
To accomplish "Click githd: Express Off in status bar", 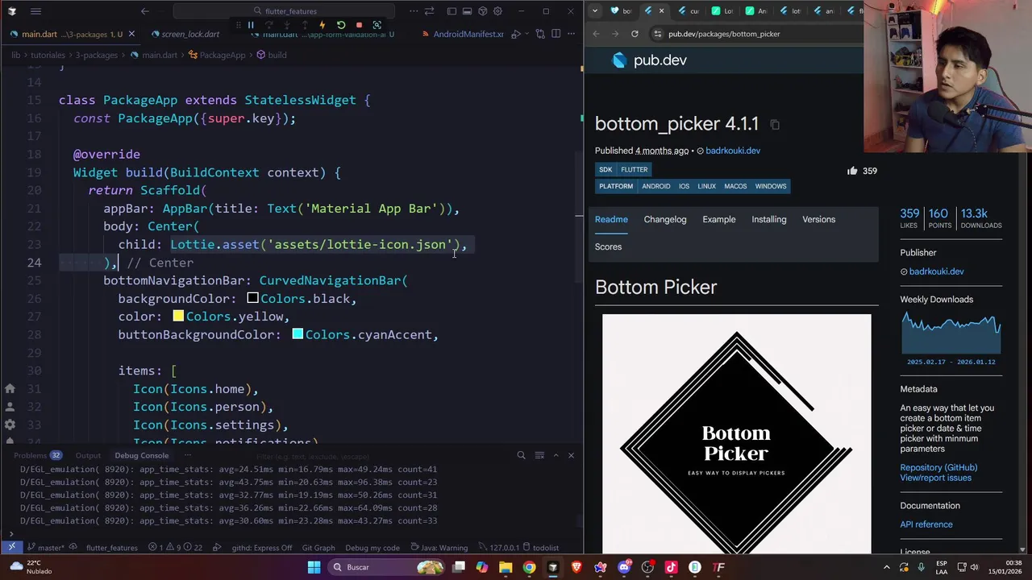I will click(261, 548).
